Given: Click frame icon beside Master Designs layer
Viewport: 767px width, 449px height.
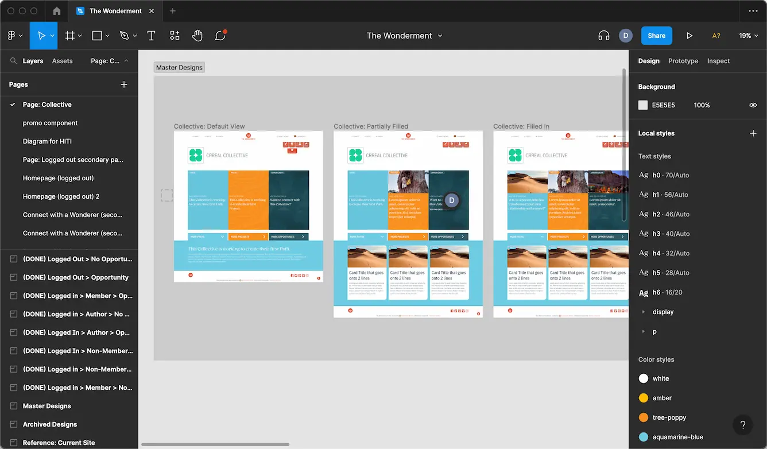Looking at the screenshot, I should (13, 406).
